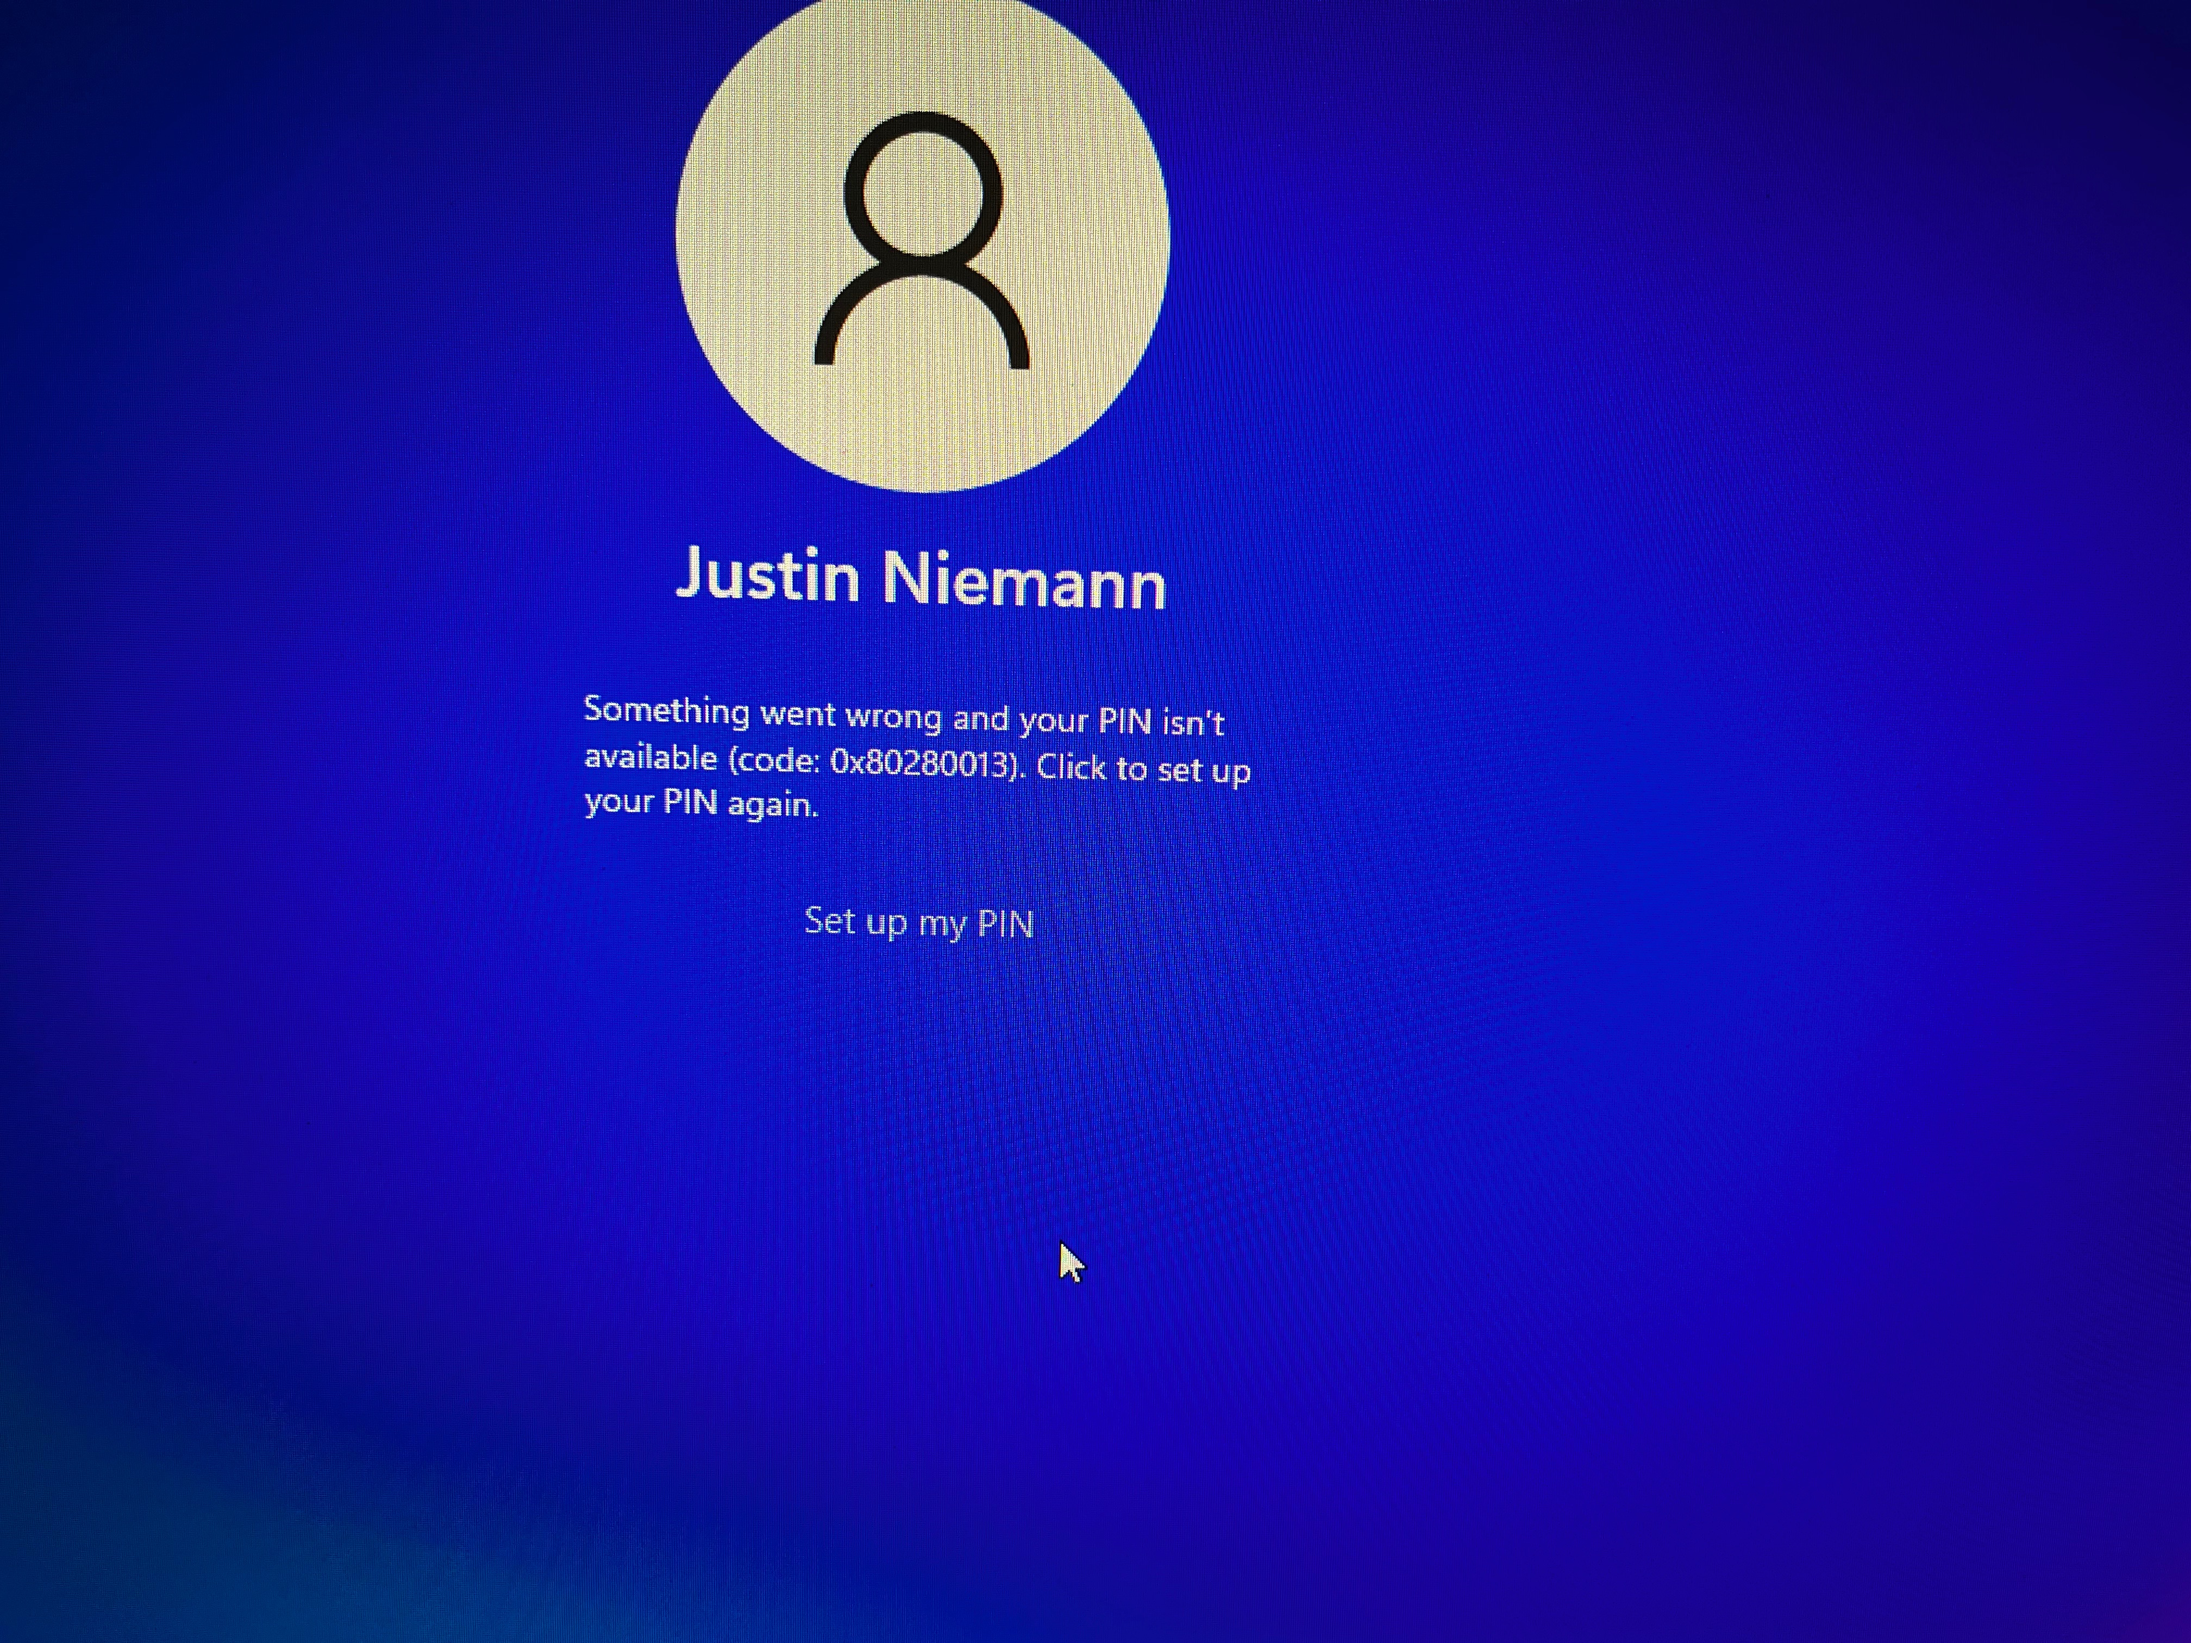Click the white mouse cursor arrow
This screenshot has height=1643, width=2191.
[1070, 1263]
